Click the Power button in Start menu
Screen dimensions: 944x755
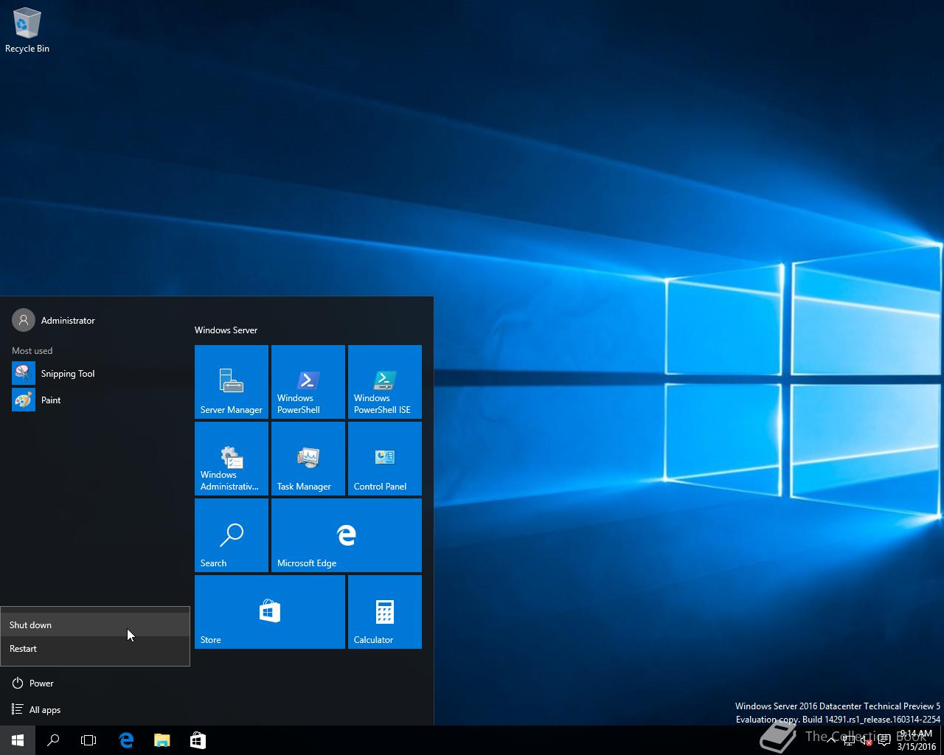[x=95, y=683]
